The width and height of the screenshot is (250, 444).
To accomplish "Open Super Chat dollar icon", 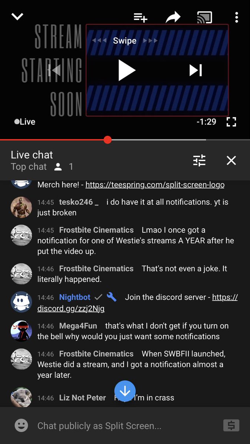I will click(x=231, y=425).
